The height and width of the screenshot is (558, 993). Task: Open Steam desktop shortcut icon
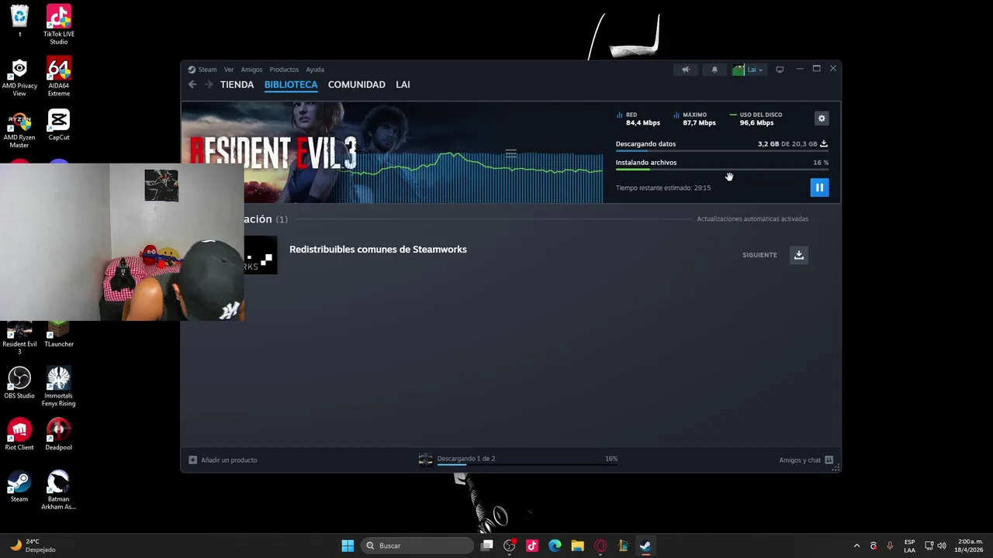[x=19, y=487]
